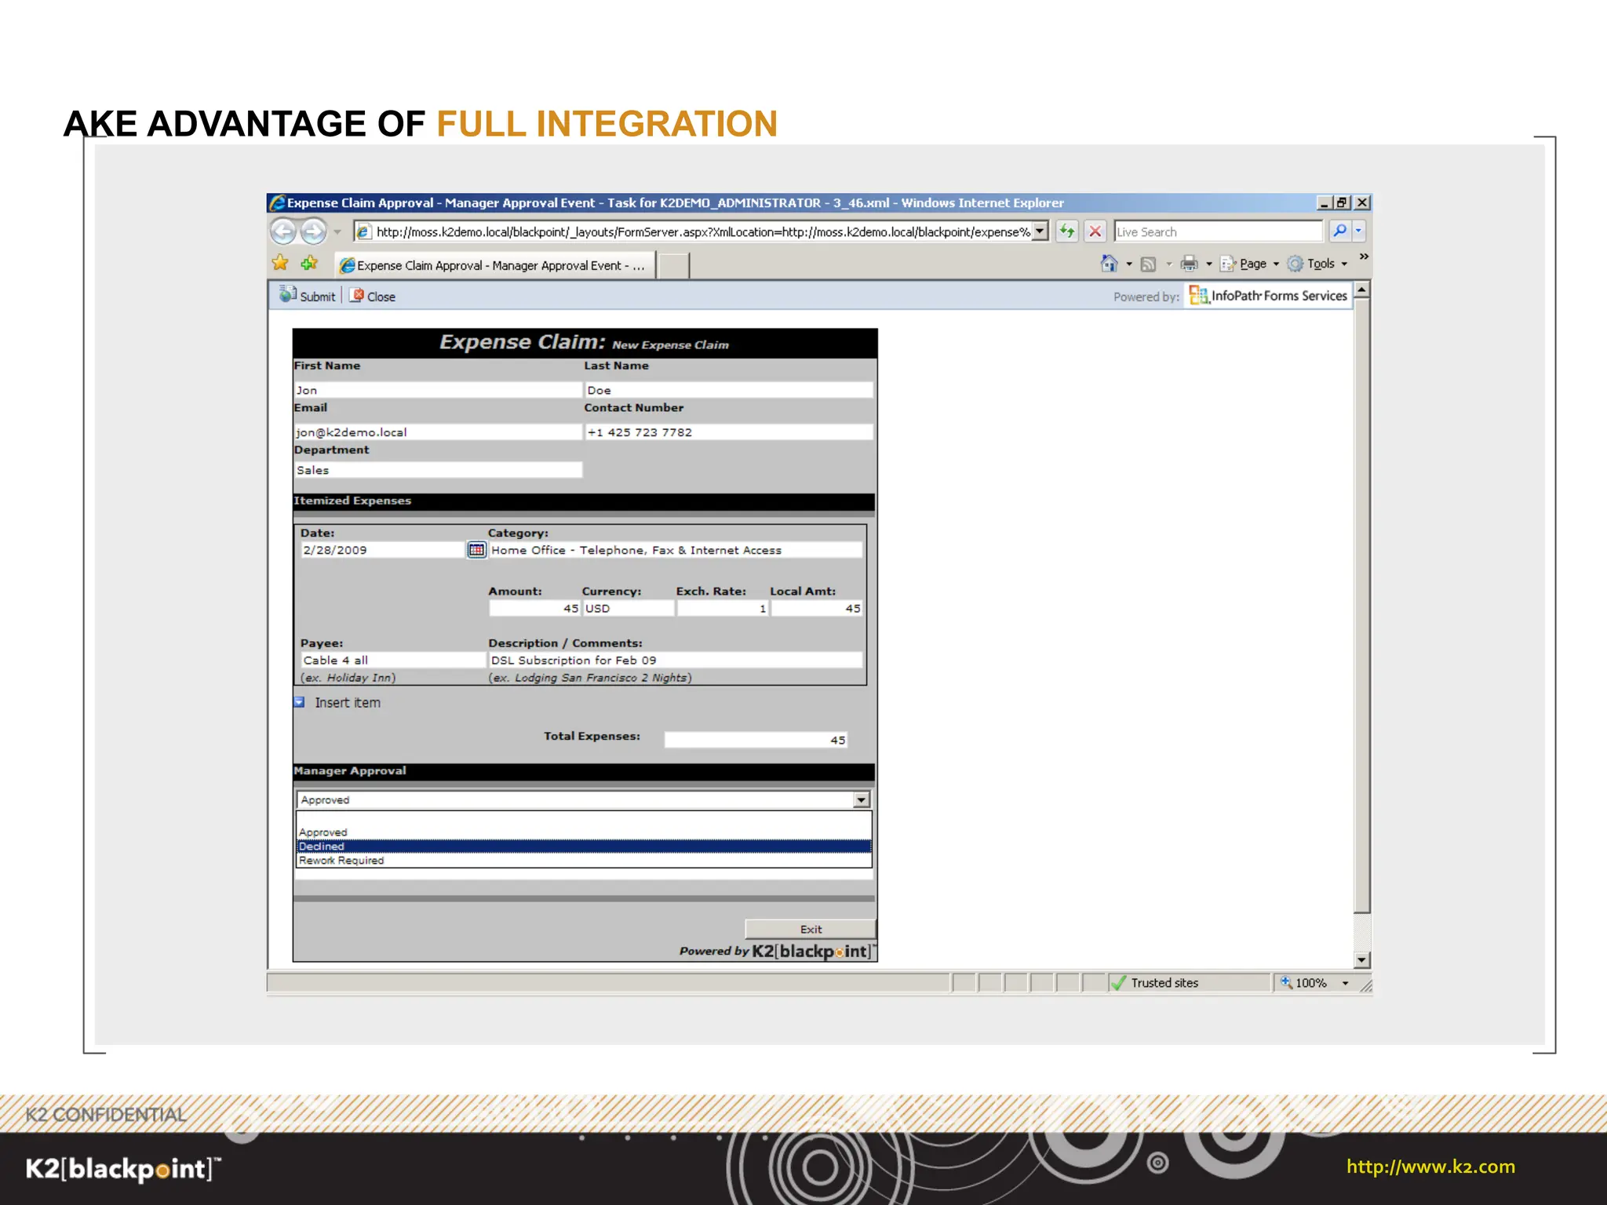The width and height of the screenshot is (1607, 1205).
Task: Click the Date field 2/28/2009
Action: click(x=383, y=550)
